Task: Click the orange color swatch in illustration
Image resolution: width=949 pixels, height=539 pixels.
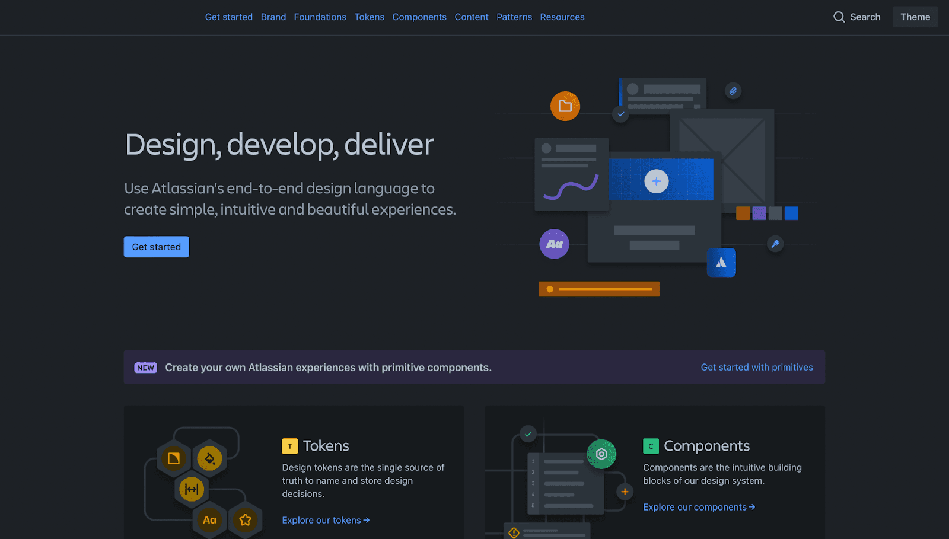Action: [x=743, y=213]
